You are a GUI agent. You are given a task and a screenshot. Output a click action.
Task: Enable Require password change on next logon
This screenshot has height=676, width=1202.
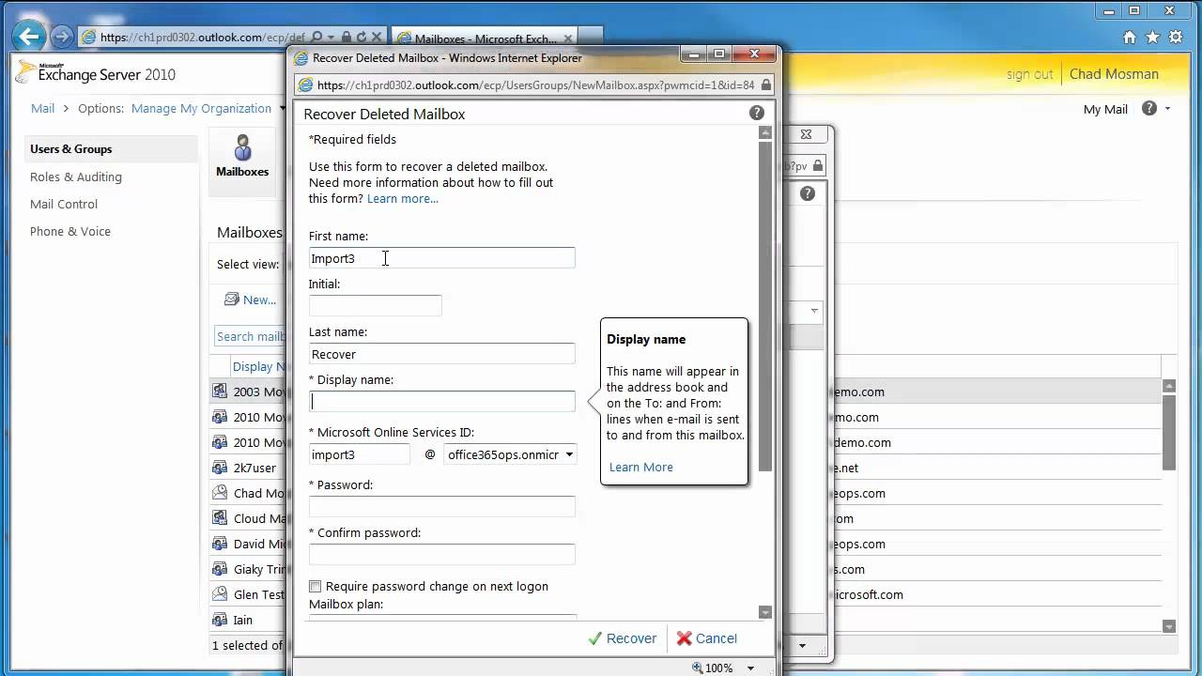click(x=316, y=586)
